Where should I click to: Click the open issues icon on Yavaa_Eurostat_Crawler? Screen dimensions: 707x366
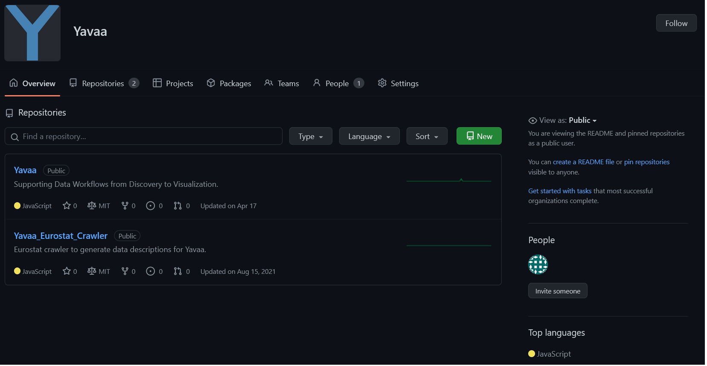point(150,271)
